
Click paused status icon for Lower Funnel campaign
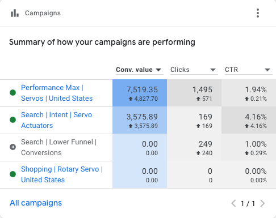pos(13,147)
